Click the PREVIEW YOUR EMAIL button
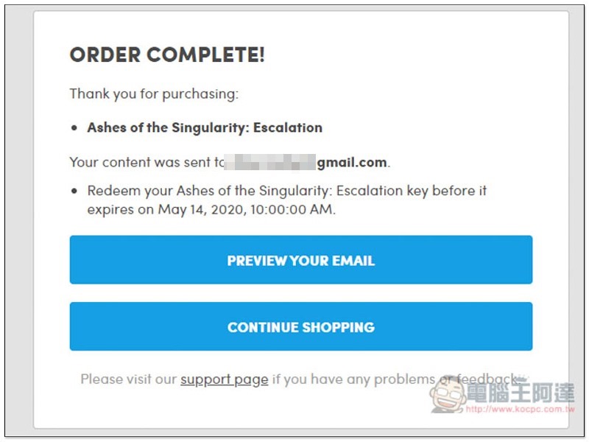The width and height of the screenshot is (589, 442). tap(301, 260)
